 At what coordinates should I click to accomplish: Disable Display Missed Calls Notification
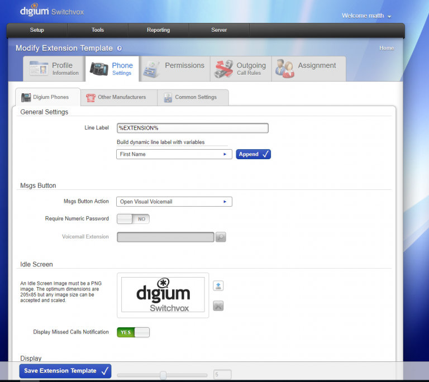click(x=133, y=332)
